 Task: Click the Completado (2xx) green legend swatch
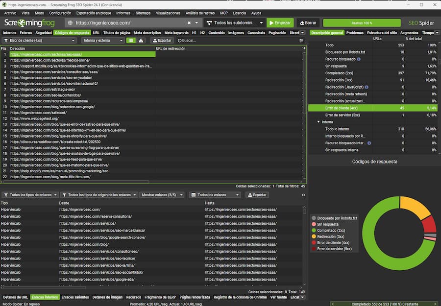click(314, 231)
